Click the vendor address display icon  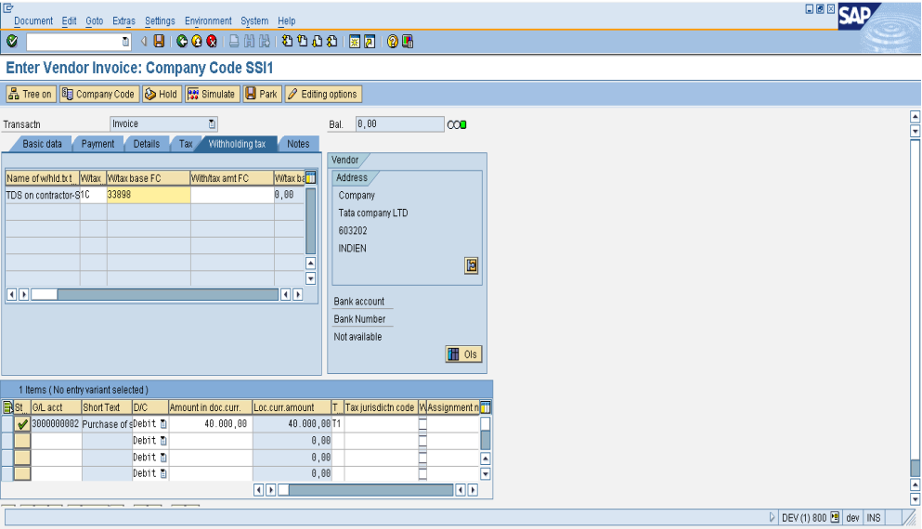472,265
